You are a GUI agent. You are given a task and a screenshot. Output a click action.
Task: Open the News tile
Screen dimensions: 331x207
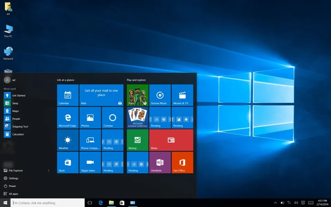171,140
